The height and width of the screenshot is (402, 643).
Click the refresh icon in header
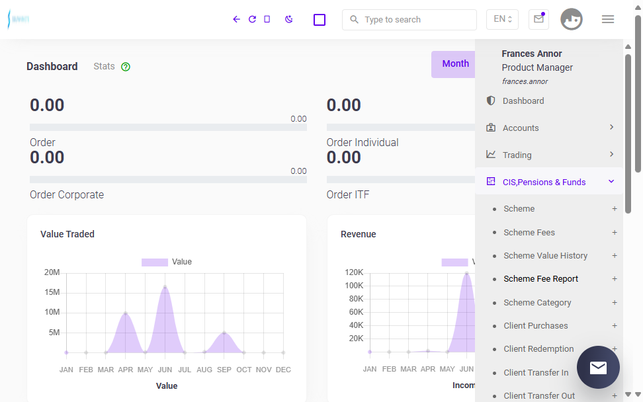(252, 19)
